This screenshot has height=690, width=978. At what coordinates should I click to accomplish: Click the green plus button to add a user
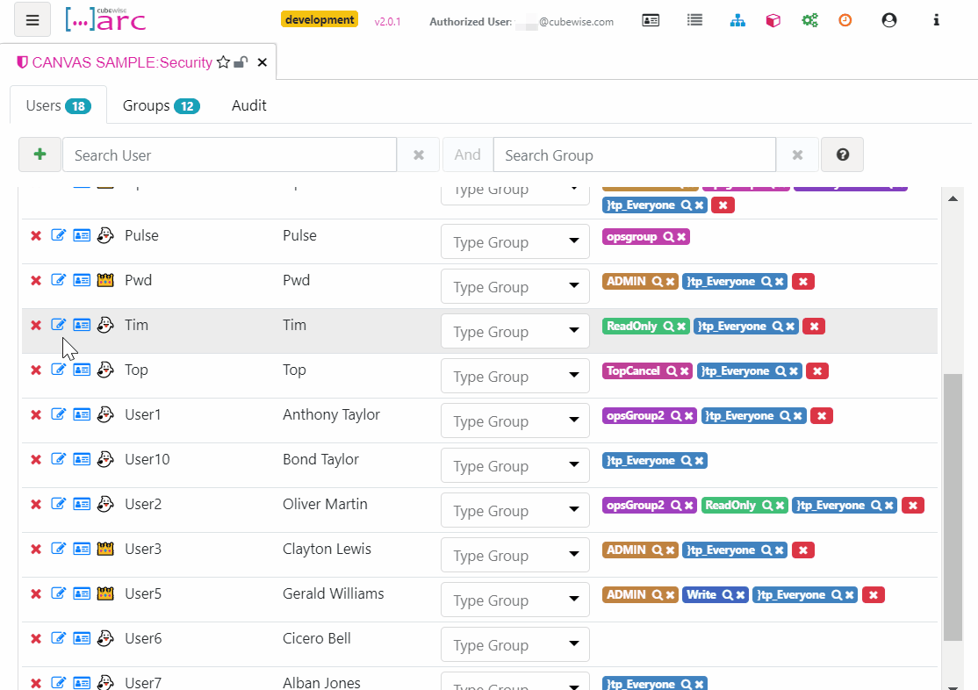[x=40, y=154]
